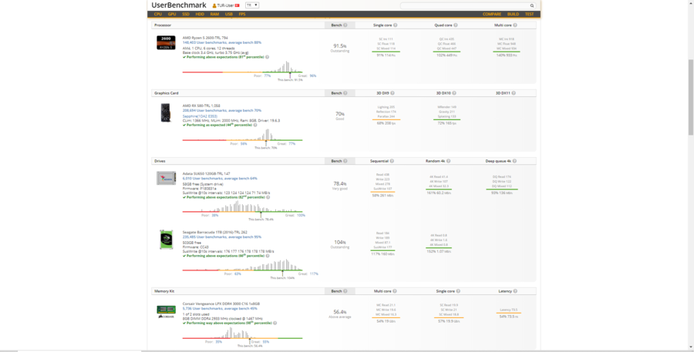Viewport: 694px width, 352px height.
Task: Open Ryzen Poor 77% link
Action: [268, 75]
